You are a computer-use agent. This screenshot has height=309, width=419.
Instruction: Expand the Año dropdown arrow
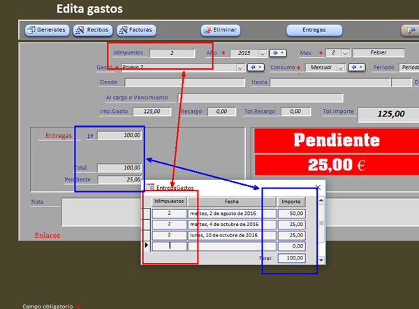click(263, 54)
